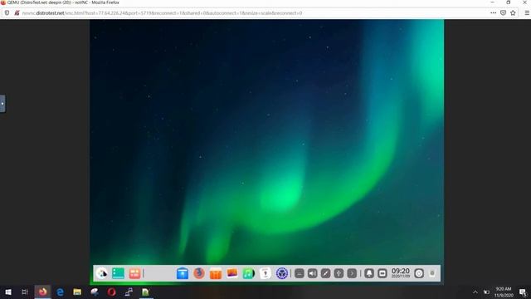
Task: Click the Pocket save icon in address bar
Action: (x=504, y=13)
